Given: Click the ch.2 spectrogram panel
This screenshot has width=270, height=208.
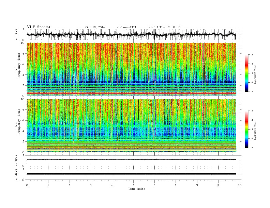Looking at the screenshot, I should [x=131, y=126].
